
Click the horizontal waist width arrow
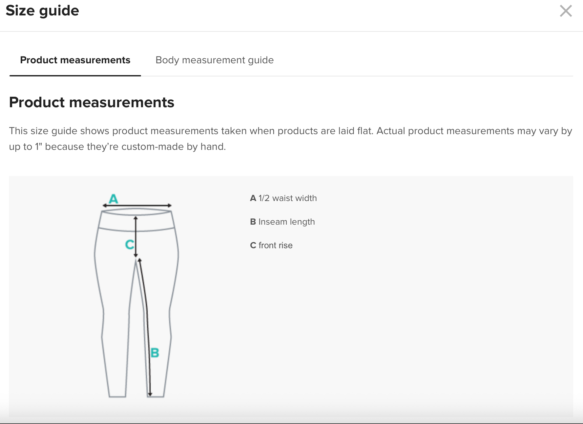tap(137, 206)
